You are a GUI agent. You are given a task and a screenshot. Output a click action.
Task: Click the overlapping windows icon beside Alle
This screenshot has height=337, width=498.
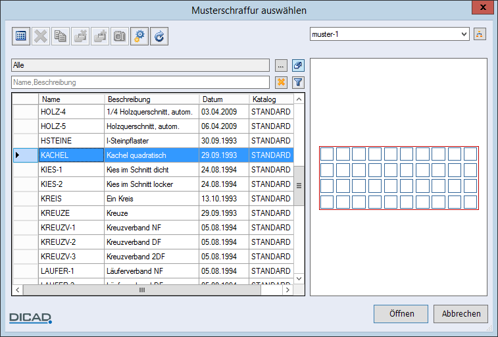pyautogui.click(x=298, y=65)
